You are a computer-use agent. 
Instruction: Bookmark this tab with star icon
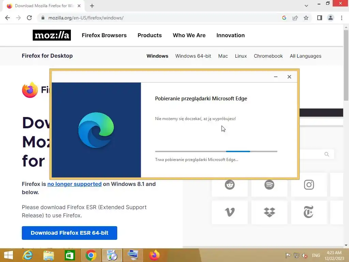tap(306, 18)
